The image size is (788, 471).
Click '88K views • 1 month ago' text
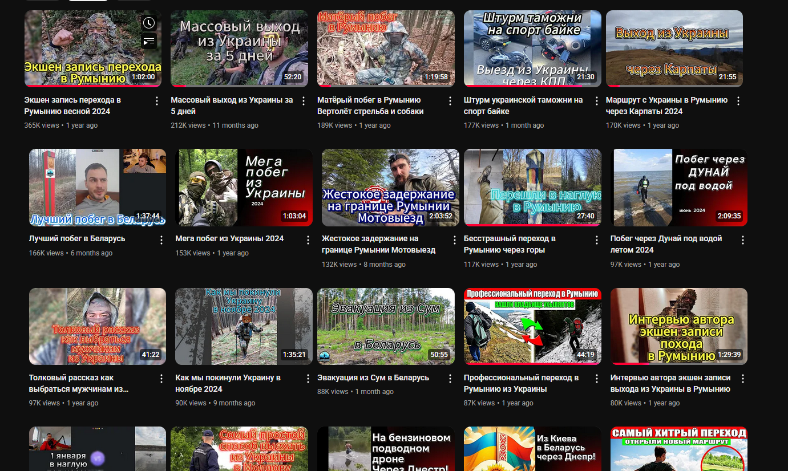click(x=355, y=392)
